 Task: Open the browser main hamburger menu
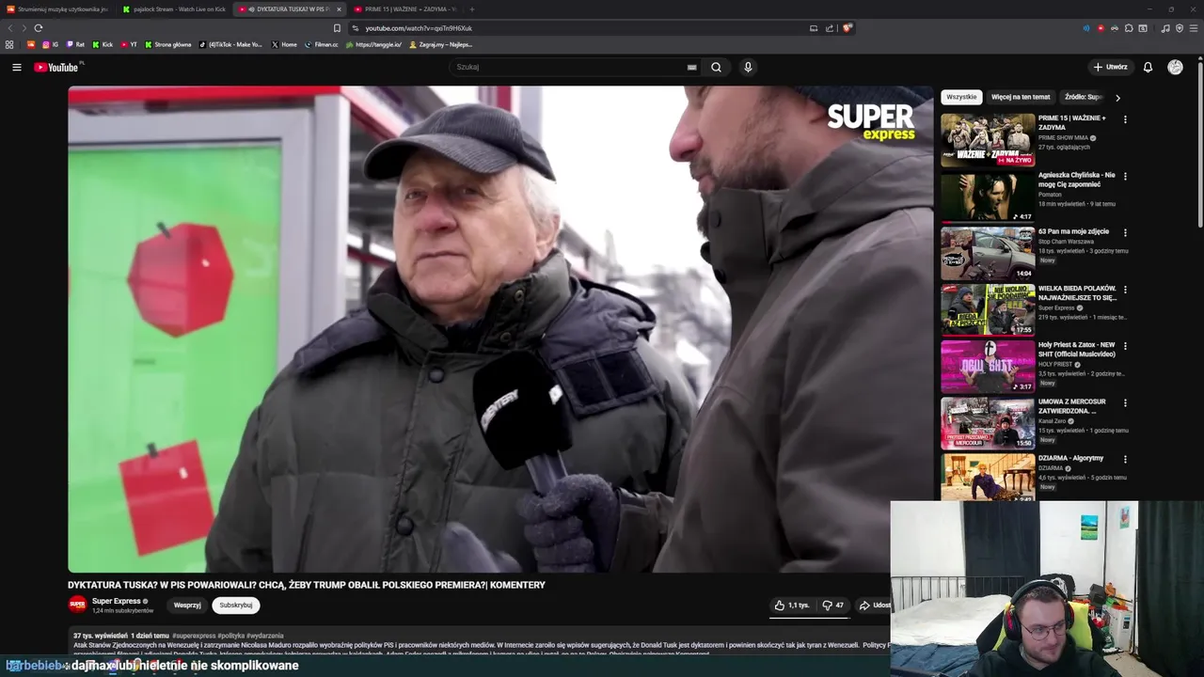[1194, 28]
